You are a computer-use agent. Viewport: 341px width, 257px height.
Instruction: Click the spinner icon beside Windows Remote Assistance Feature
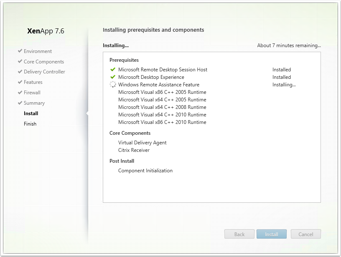point(113,84)
